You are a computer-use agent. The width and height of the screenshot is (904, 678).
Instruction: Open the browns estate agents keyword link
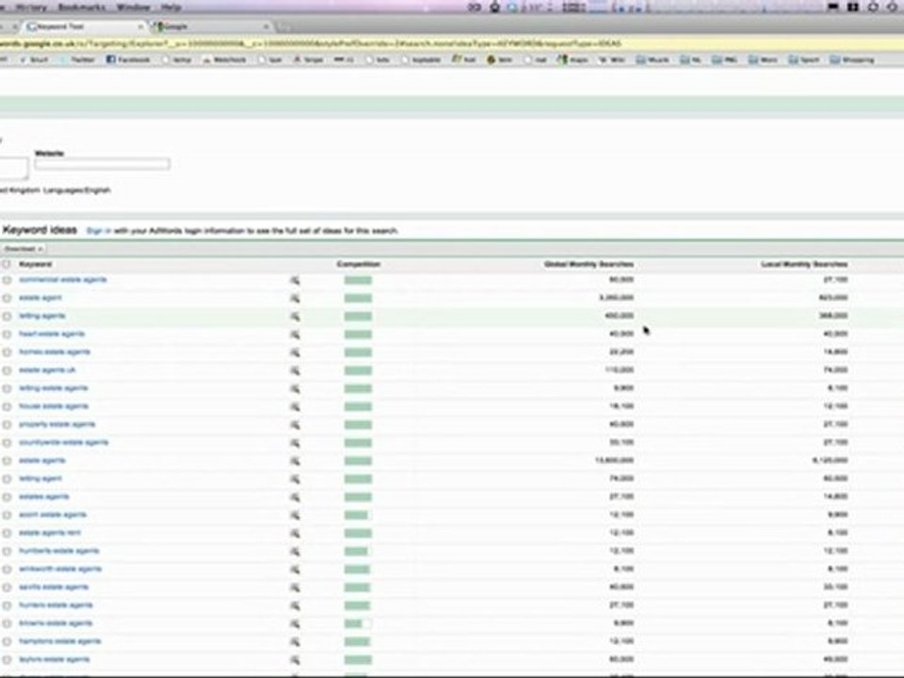56,623
